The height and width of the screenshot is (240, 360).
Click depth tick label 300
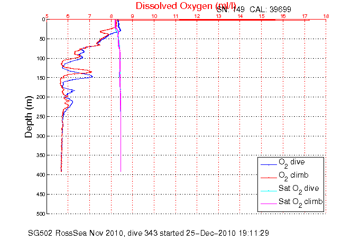pyautogui.click(x=41, y=136)
